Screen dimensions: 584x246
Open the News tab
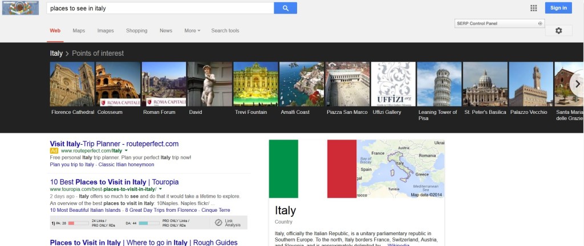coord(166,31)
